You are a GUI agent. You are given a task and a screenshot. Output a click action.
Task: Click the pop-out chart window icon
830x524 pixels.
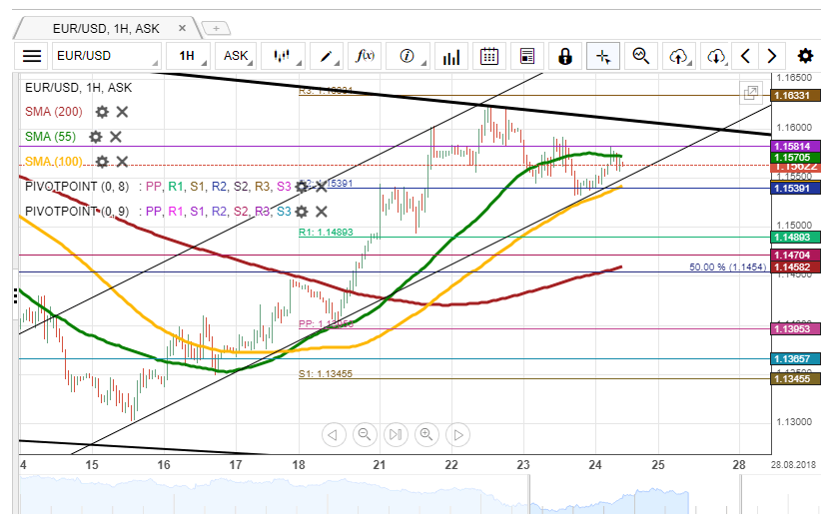750,93
